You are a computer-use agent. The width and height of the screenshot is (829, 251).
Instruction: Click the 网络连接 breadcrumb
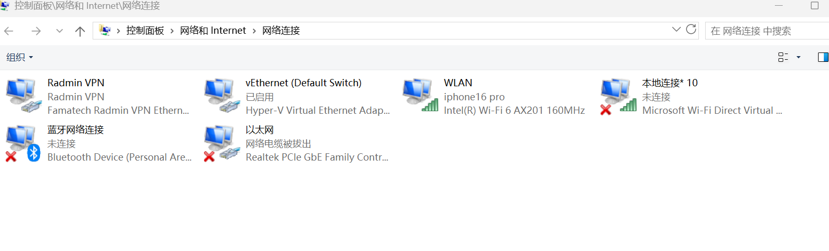pos(281,31)
